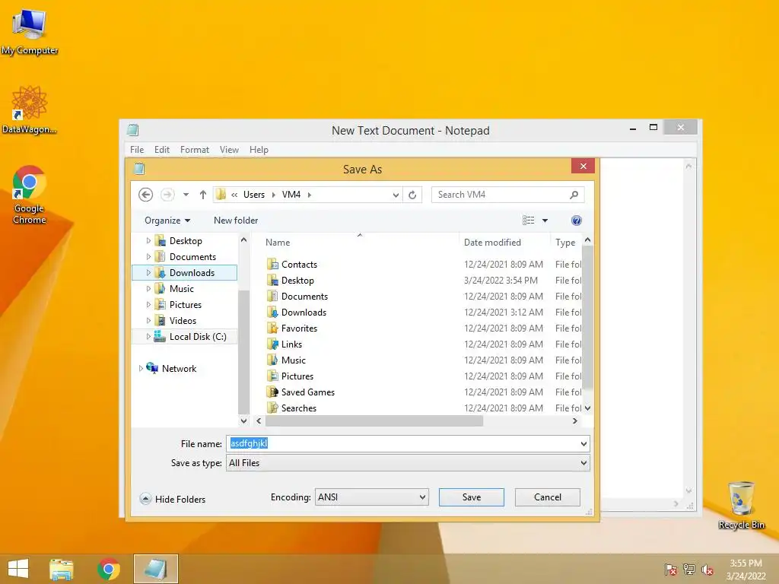Click the change view icon

528,221
